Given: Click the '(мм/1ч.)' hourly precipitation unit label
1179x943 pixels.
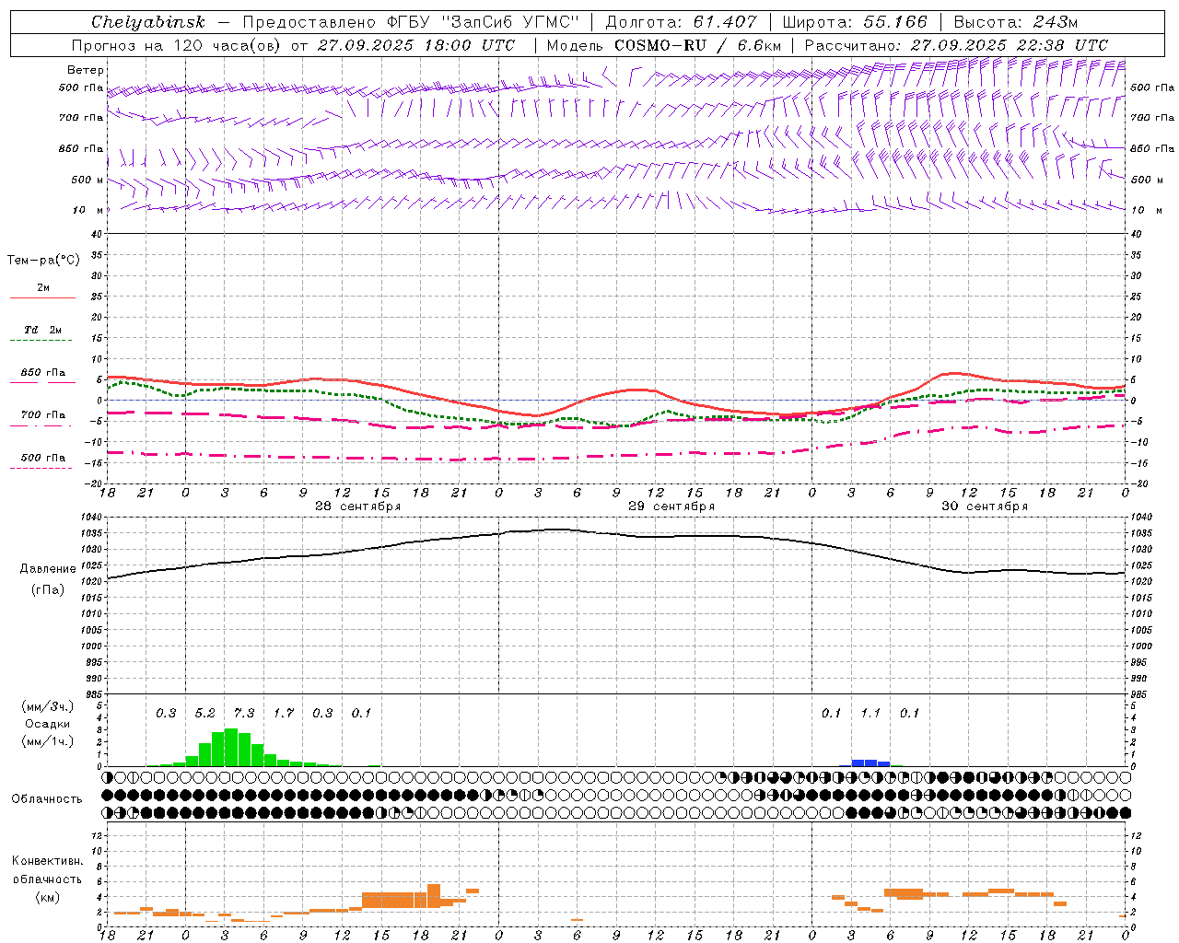Looking at the screenshot, I should click(x=47, y=741).
